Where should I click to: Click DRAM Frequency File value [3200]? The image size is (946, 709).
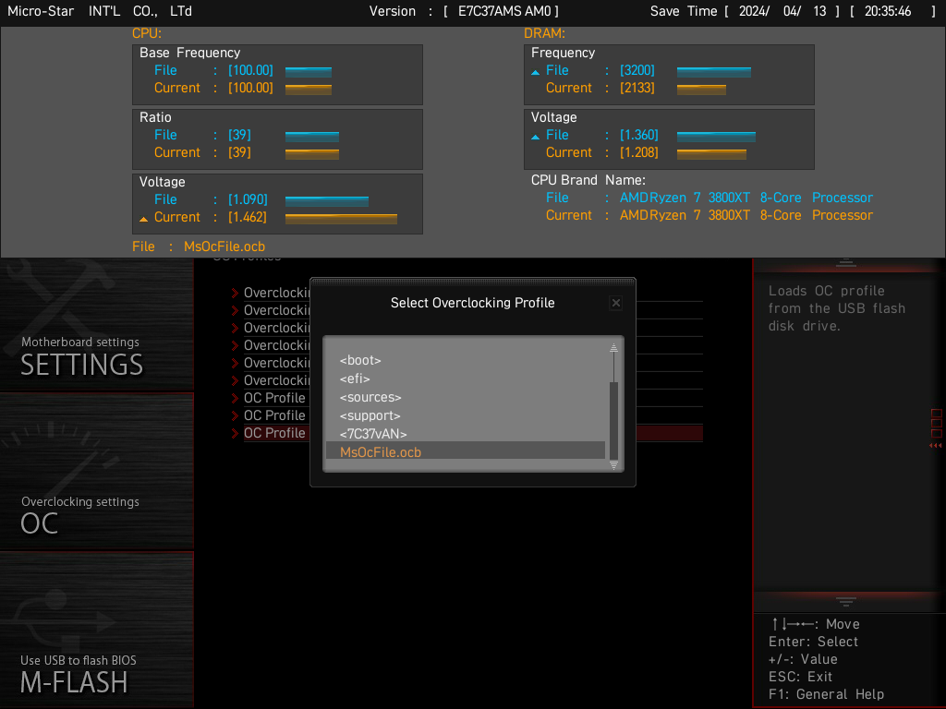point(637,70)
